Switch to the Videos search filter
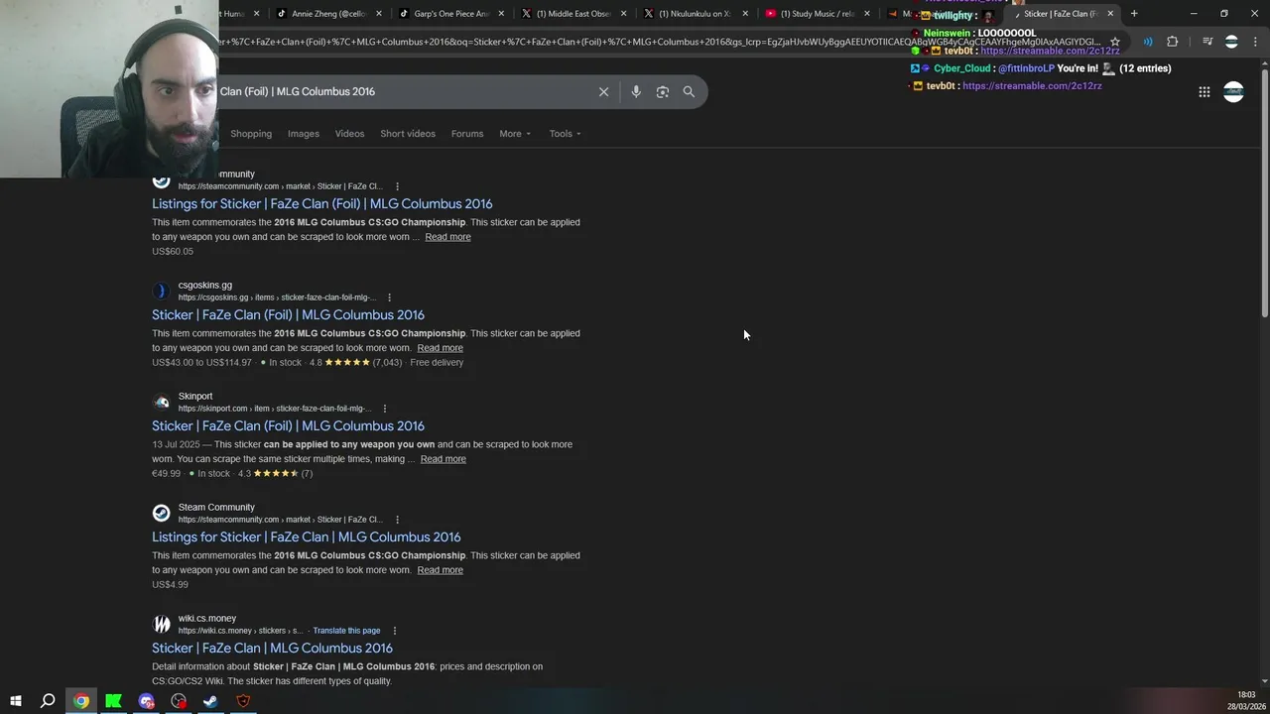 [x=349, y=134]
